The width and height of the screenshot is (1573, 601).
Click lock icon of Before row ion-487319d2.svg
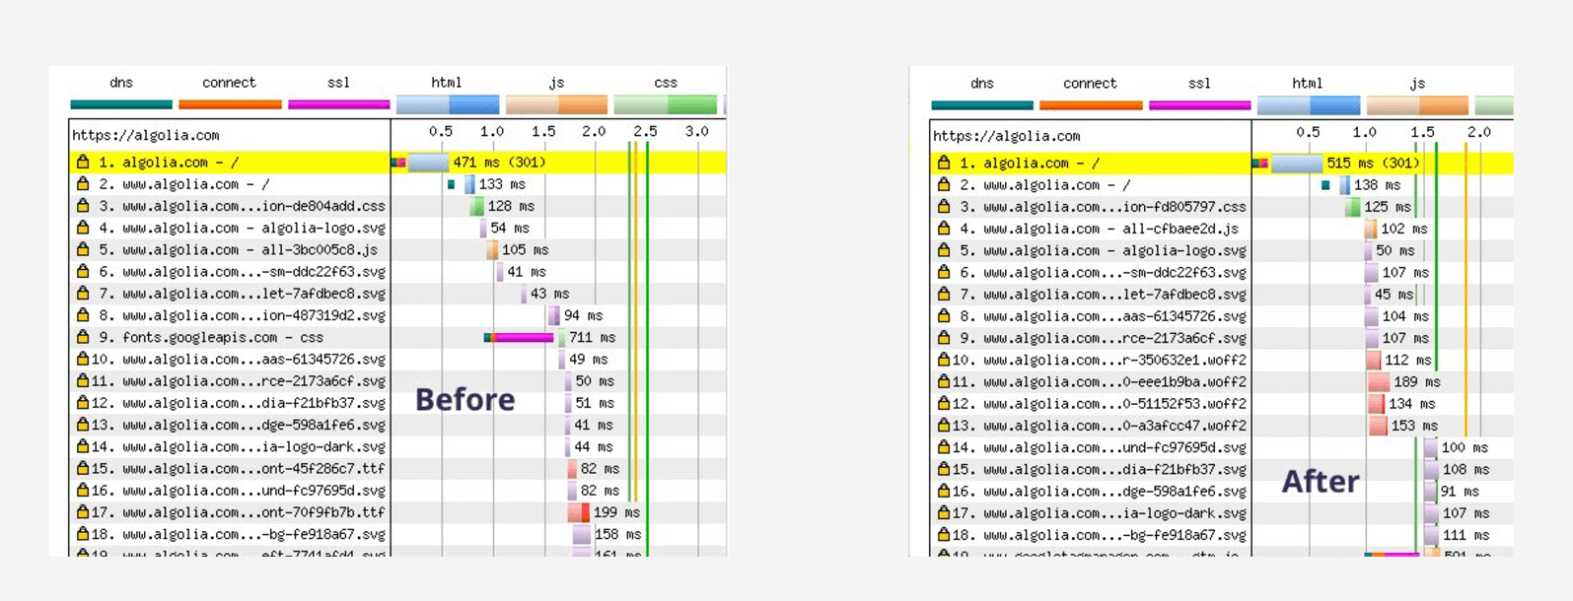coord(83,315)
